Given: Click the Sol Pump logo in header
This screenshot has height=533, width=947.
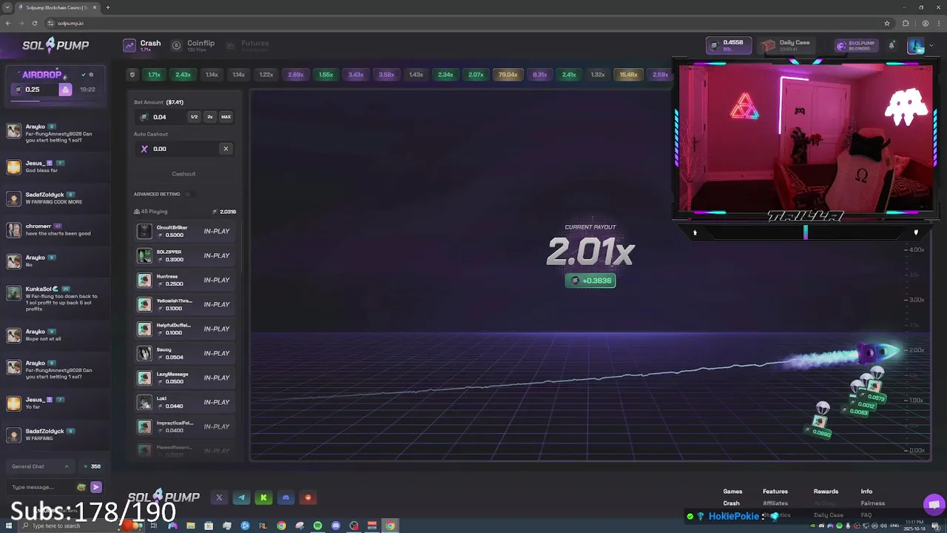Looking at the screenshot, I should [x=55, y=45].
